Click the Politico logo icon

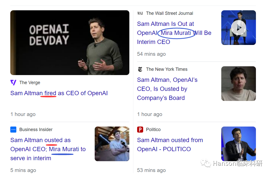pos(140,130)
